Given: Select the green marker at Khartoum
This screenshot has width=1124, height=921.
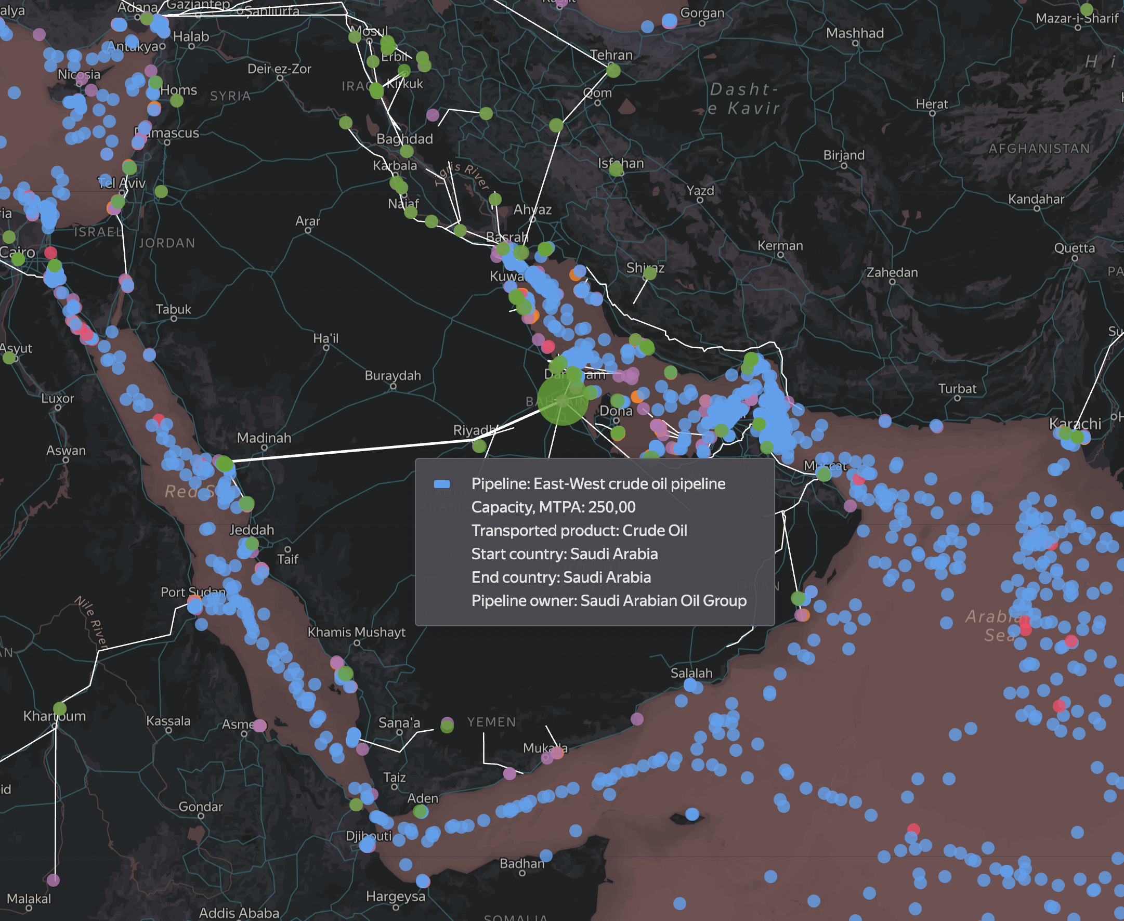Looking at the screenshot, I should (60, 708).
